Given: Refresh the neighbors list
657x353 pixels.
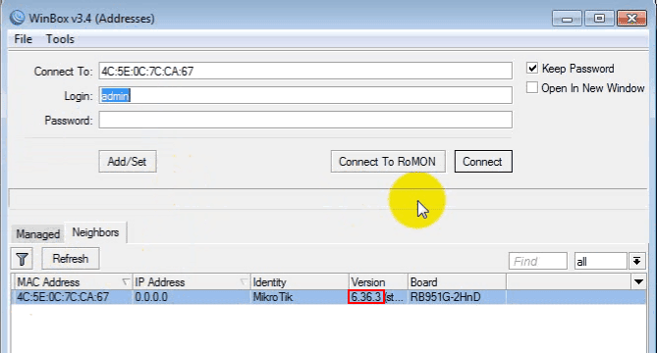Looking at the screenshot, I should click(71, 259).
